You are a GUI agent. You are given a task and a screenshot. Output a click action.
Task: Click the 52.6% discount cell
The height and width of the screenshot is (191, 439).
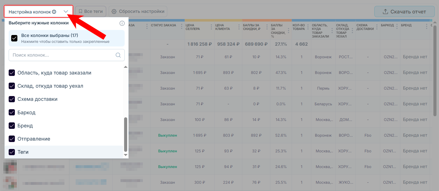(x=281, y=135)
